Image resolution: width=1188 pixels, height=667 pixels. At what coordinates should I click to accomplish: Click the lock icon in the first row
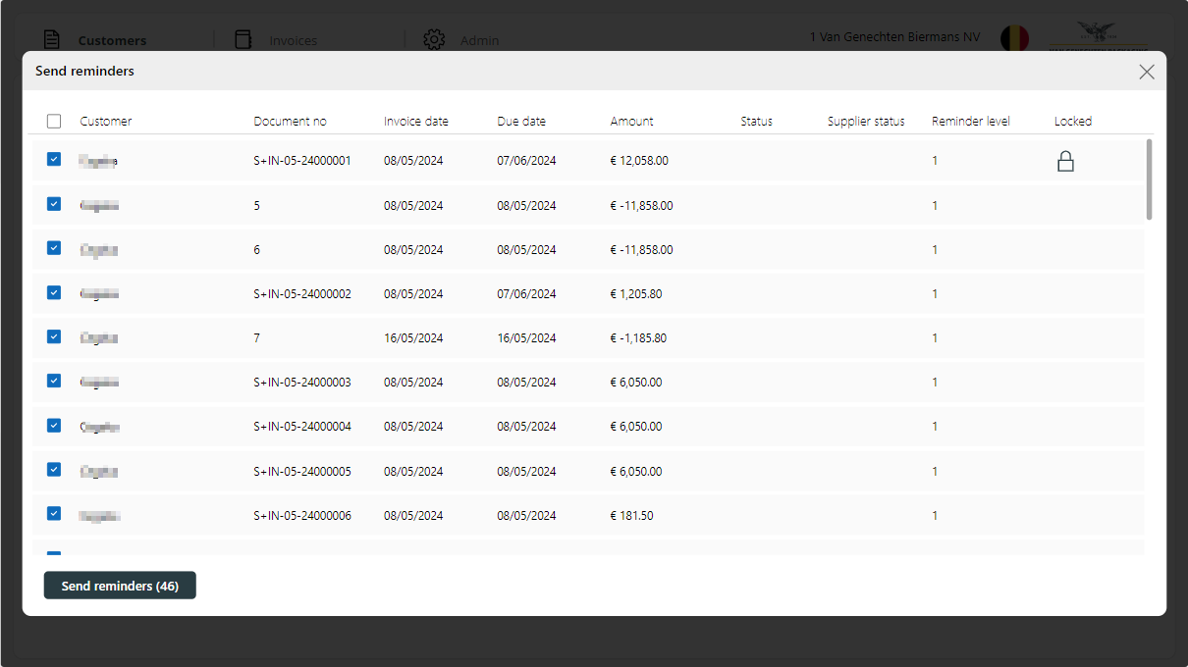pos(1065,162)
